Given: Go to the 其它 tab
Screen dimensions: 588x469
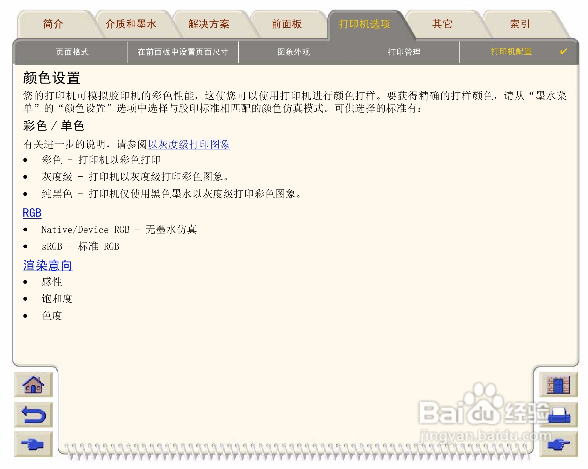Looking at the screenshot, I should coord(442,24).
